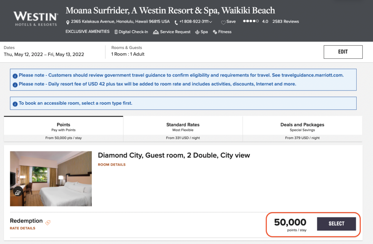This screenshot has height=244, width=373.
Task: Click the Spa lotus icon
Action: [x=197, y=32]
